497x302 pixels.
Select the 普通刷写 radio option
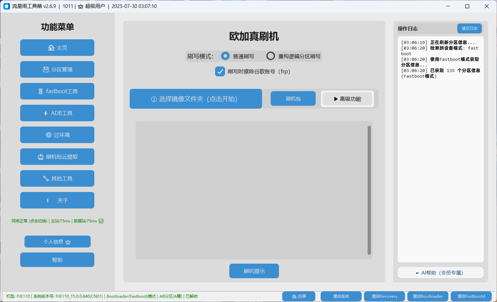(225, 56)
